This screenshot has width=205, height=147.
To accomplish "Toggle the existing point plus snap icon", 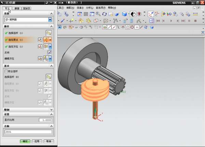I will click(137, 27).
